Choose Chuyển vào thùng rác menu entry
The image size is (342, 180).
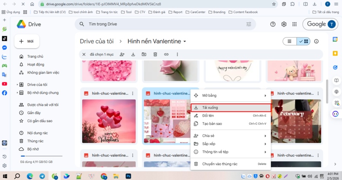coord(231,164)
